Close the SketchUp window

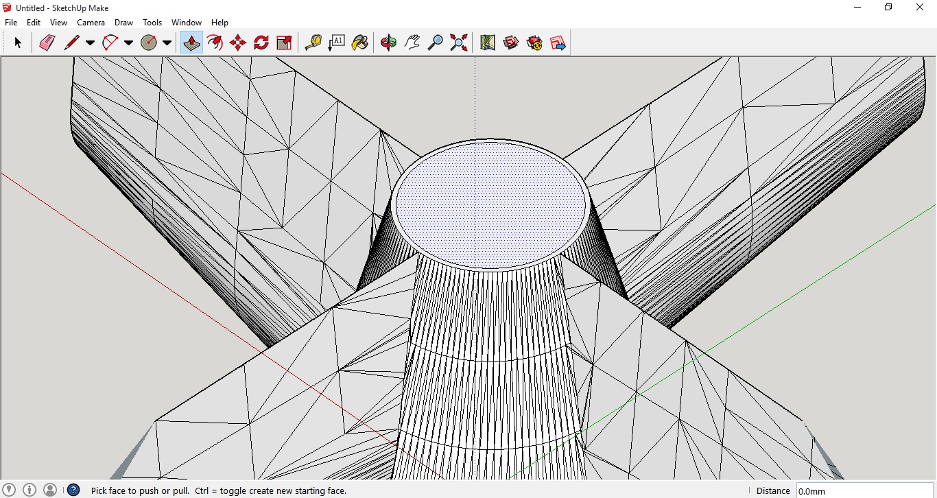coord(921,8)
